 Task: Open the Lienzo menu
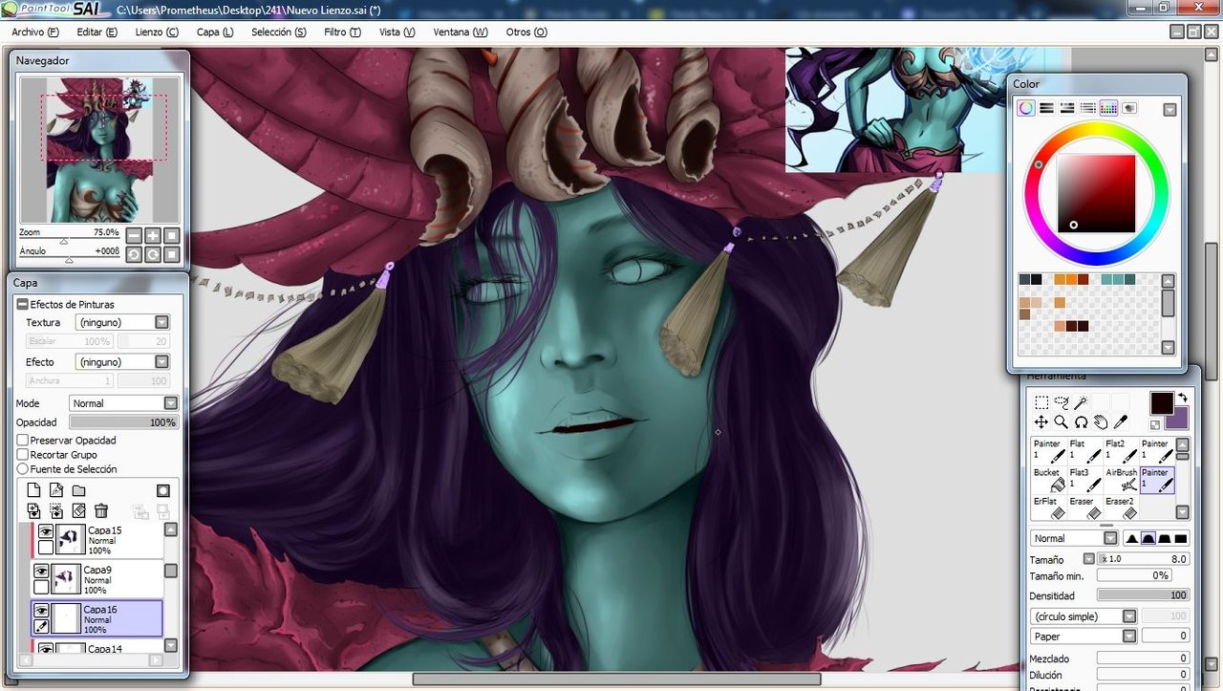point(157,32)
